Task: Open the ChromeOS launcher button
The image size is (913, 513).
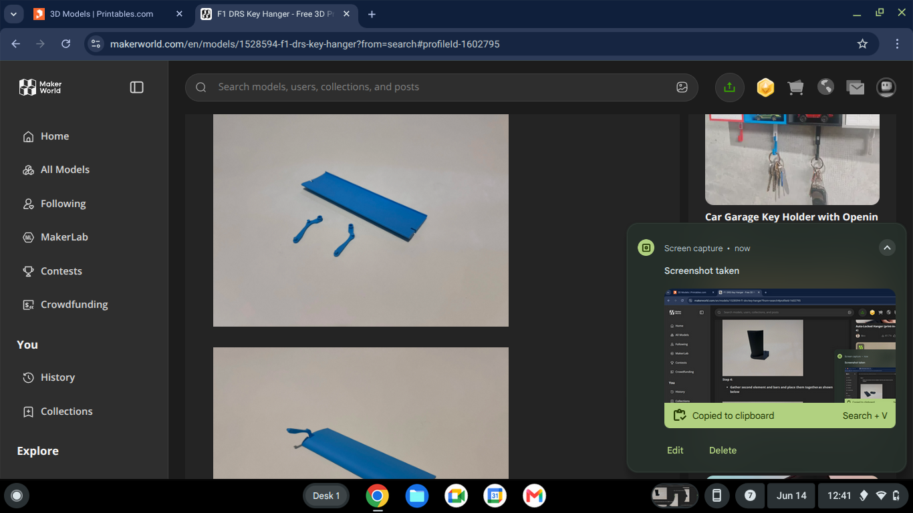Action: pyautogui.click(x=17, y=496)
